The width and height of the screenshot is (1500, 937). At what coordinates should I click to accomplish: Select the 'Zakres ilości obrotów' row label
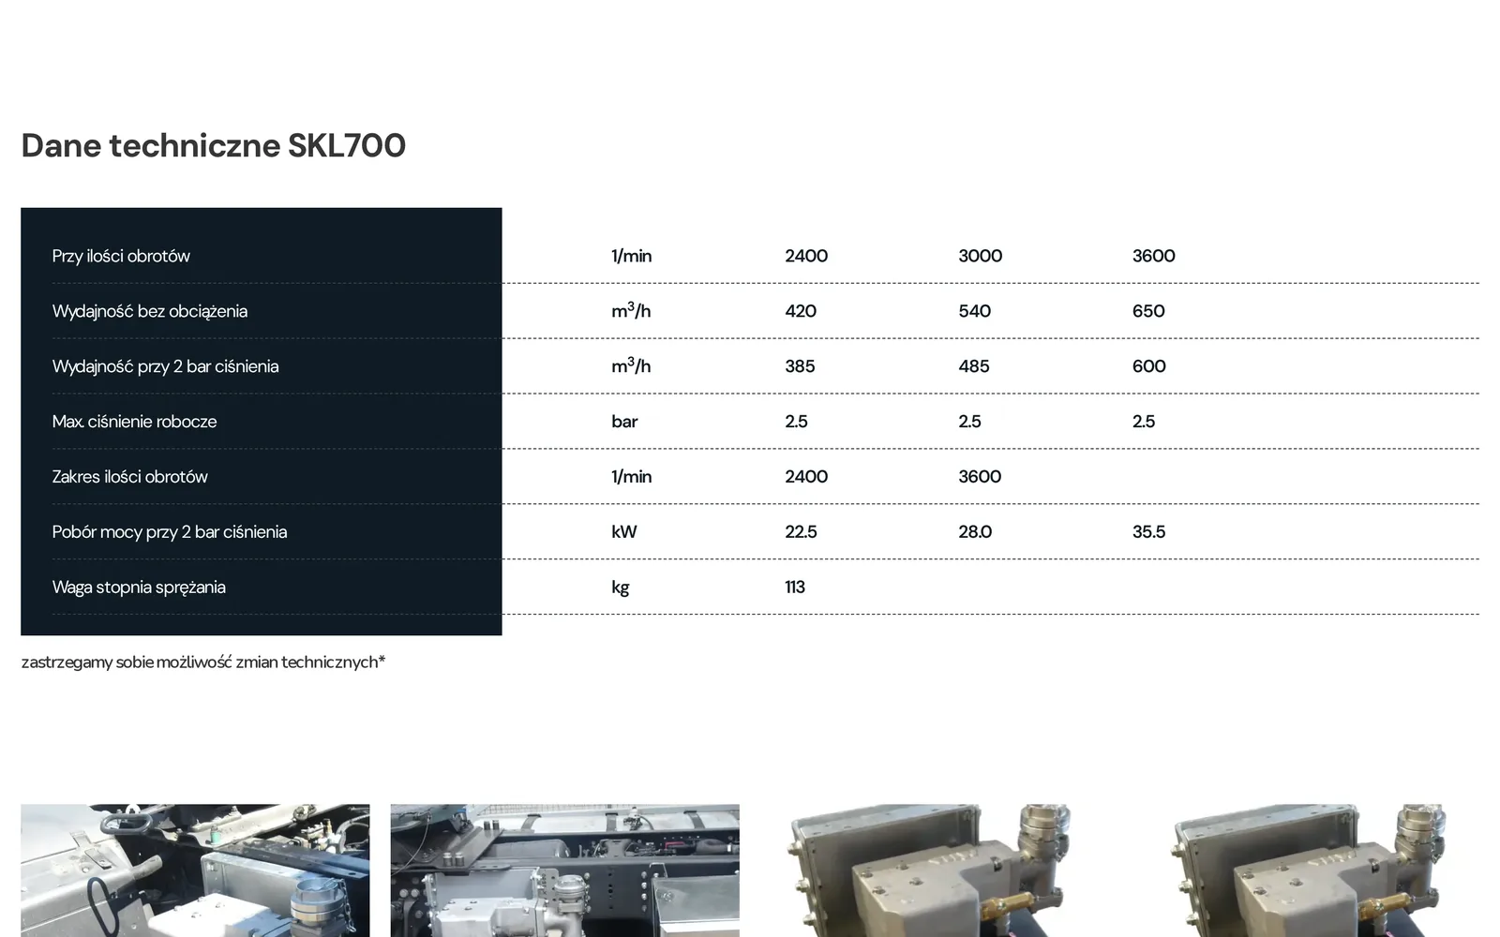coord(129,477)
